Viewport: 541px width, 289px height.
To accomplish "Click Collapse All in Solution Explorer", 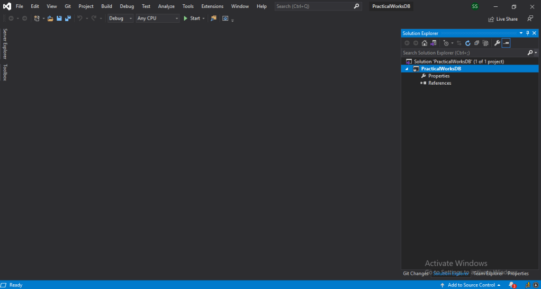I will pyautogui.click(x=476, y=43).
